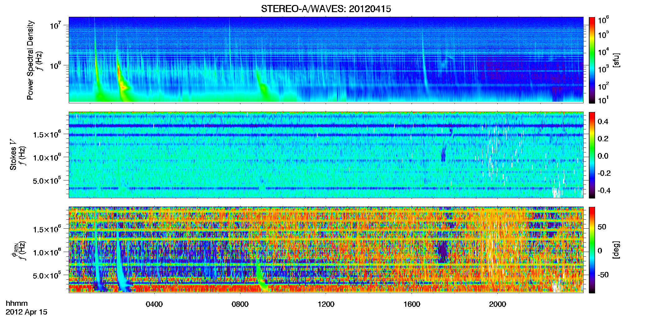
Task: Click the 1600 time axis label
Action: click(412, 304)
